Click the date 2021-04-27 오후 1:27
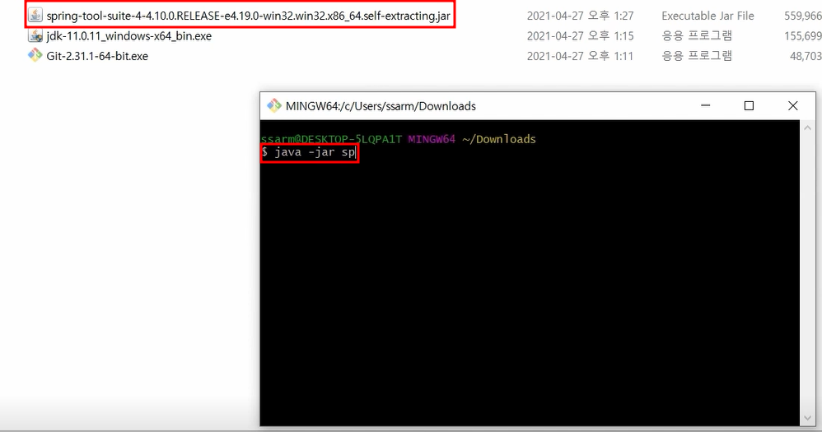822x432 pixels. click(x=580, y=16)
